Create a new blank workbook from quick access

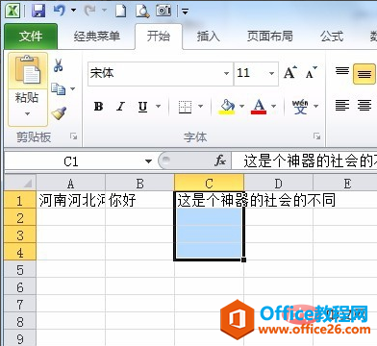(120, 12)
